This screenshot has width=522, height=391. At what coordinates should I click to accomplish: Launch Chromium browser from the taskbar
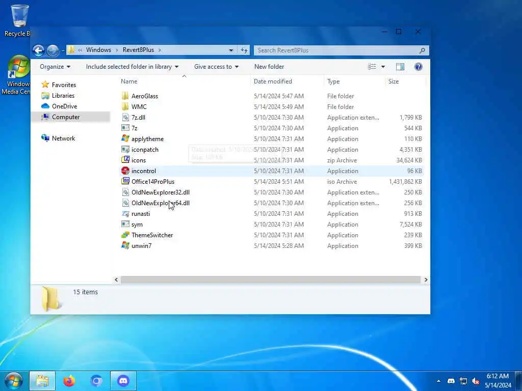(x=96, y=381)
